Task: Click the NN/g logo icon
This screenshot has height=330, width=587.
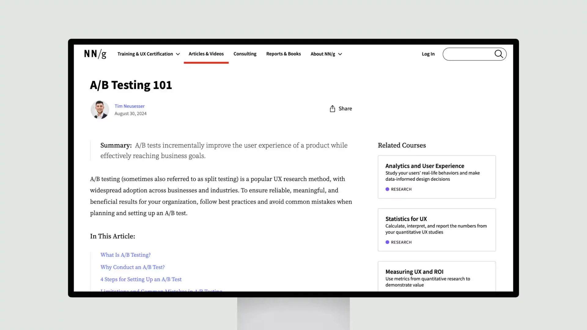Action: point(95,54)
